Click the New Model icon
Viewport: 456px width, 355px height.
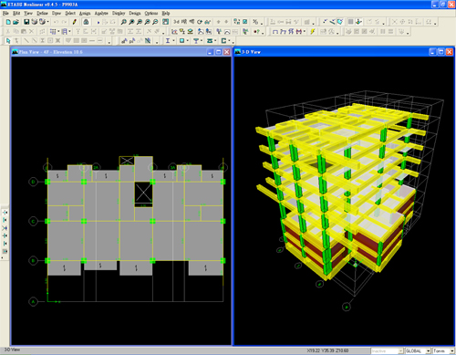tap(8, 22)
